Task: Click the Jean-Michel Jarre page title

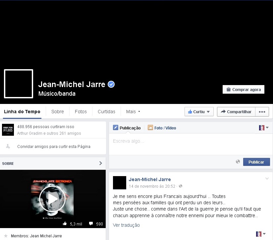Action: [x=72, y=84]
